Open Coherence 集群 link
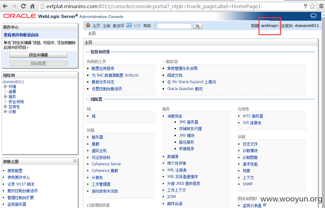Image resolution: width=325 pixels, height=208 pixels. (105, 171)
